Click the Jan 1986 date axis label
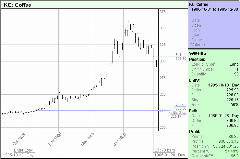240x159 pixels. [x=120, y=139]
